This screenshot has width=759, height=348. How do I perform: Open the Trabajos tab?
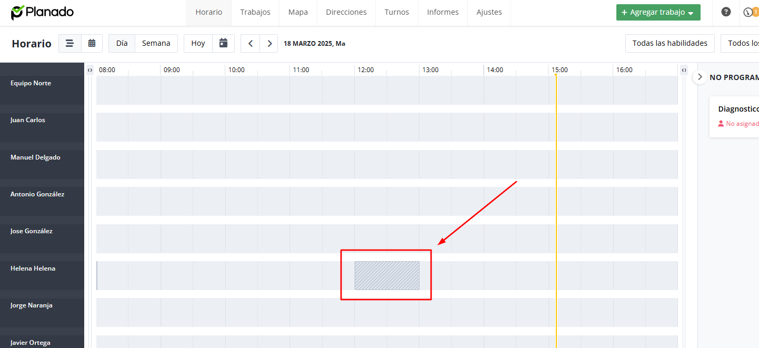[x=255, y=12]
